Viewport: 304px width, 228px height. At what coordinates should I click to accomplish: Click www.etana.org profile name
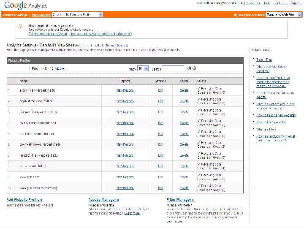29,177
